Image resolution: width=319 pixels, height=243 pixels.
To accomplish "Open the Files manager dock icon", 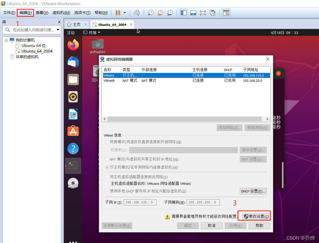I will point(73,79).
